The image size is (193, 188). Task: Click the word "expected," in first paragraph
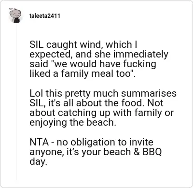51,55
